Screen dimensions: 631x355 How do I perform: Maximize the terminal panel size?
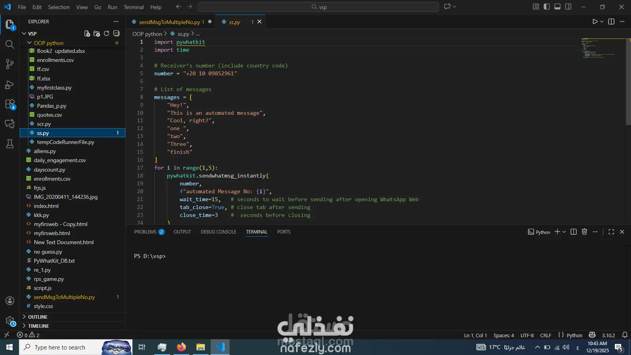(611, 232)
